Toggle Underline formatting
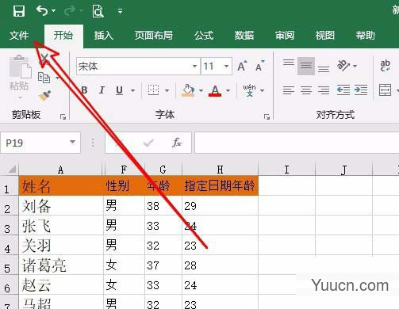 point(120,90)
